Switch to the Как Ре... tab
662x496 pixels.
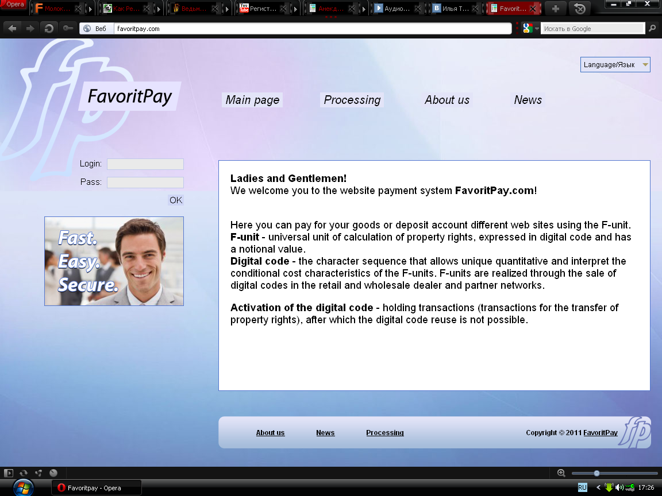pos(122,9)
